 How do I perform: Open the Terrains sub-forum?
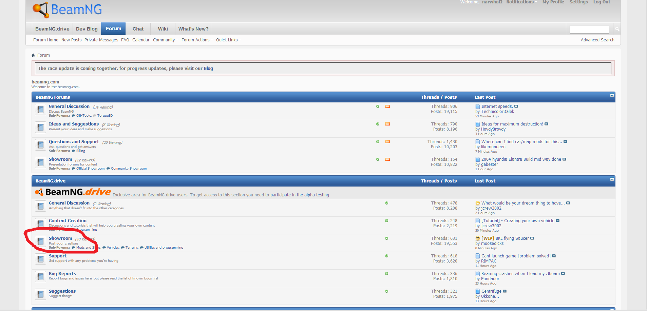[132, 248]
